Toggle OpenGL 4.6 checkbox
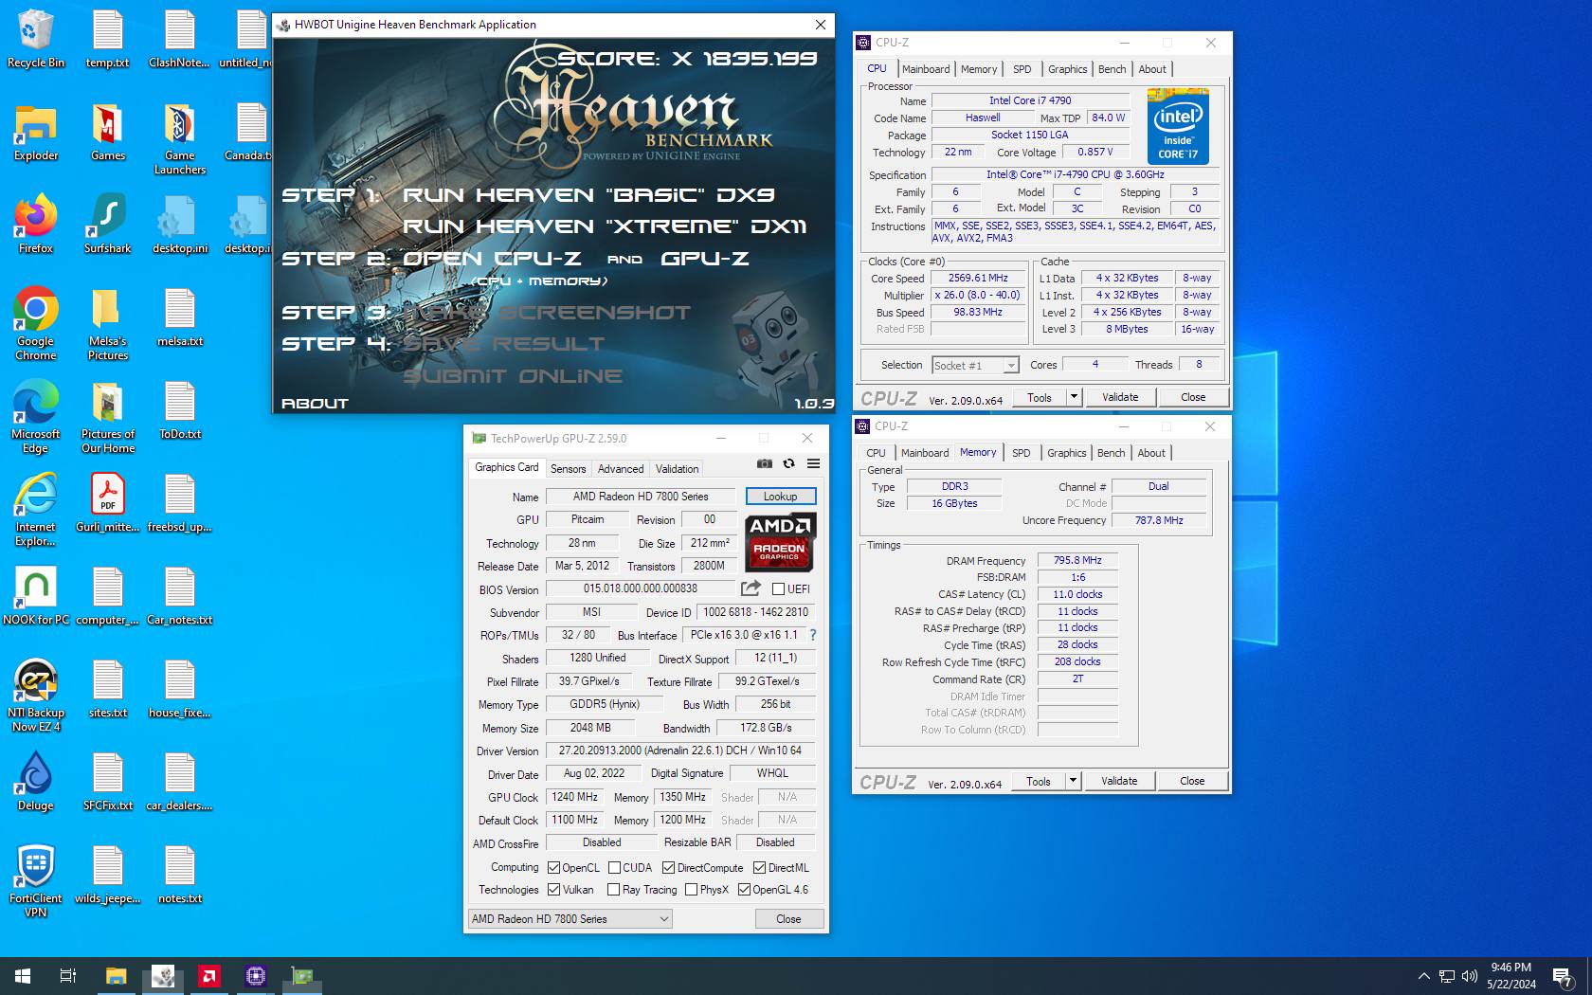The height and width of the screenshot is (995, 1592). [x=744, y=890]
